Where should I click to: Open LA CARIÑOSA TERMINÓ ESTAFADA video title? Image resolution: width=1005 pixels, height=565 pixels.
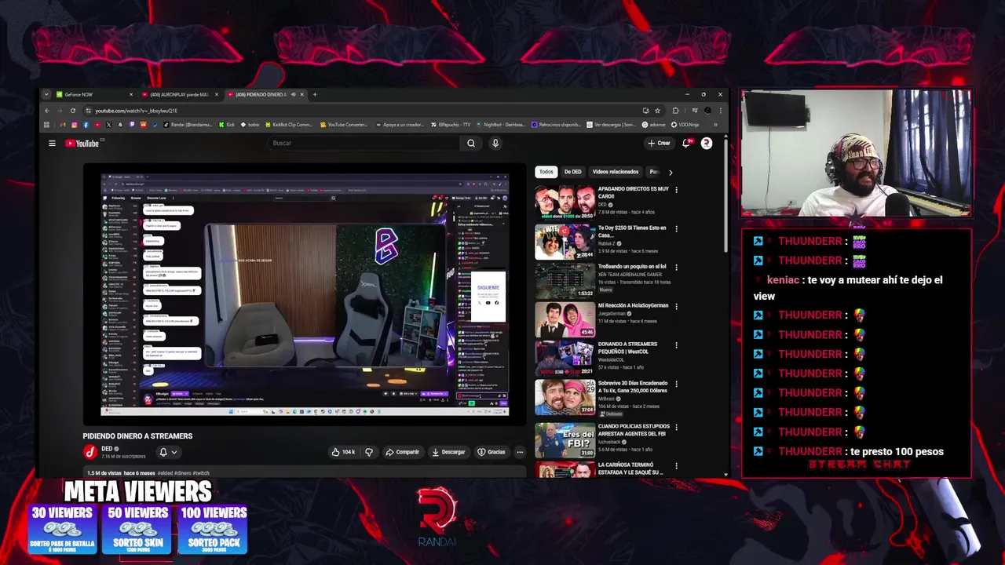630,468
